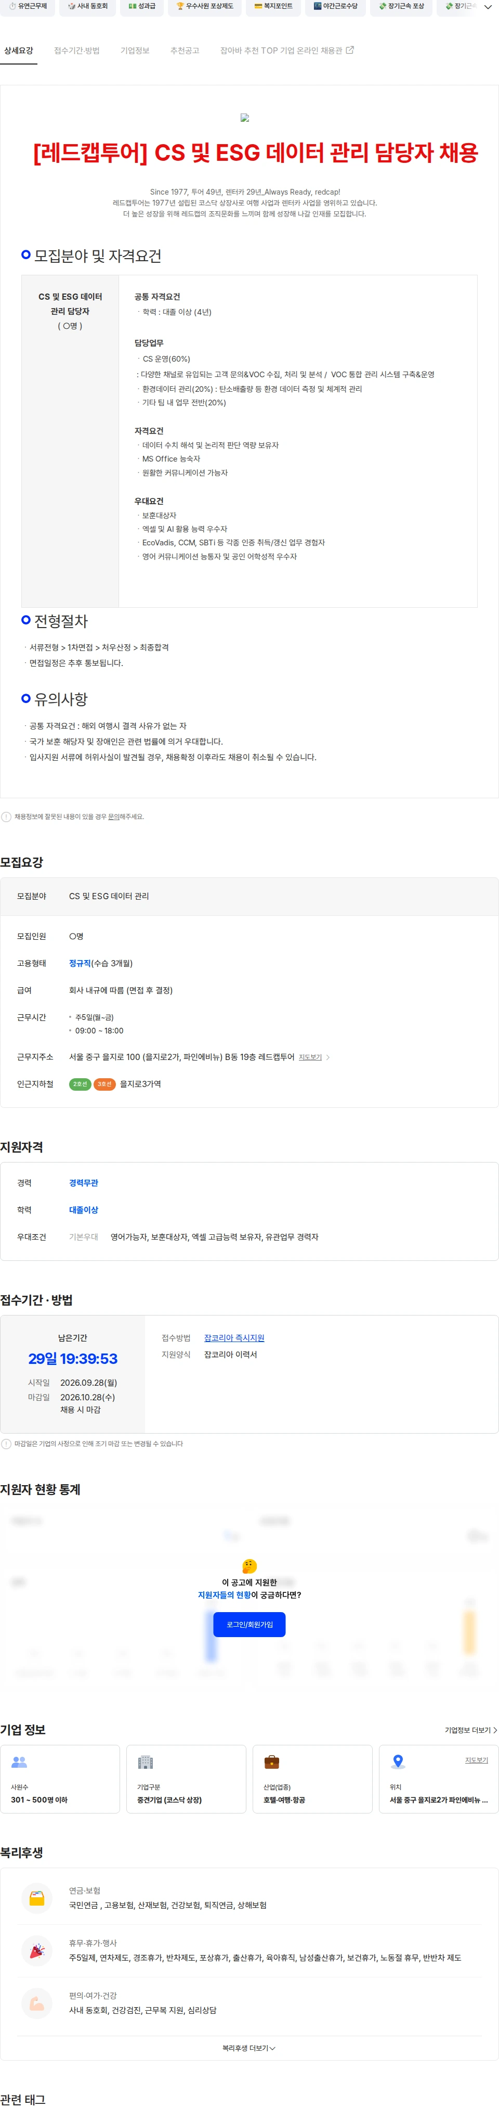Click the 을지로3가역 station name
This screenshot has width=499, height=2107.
(x=140, y=1084)
